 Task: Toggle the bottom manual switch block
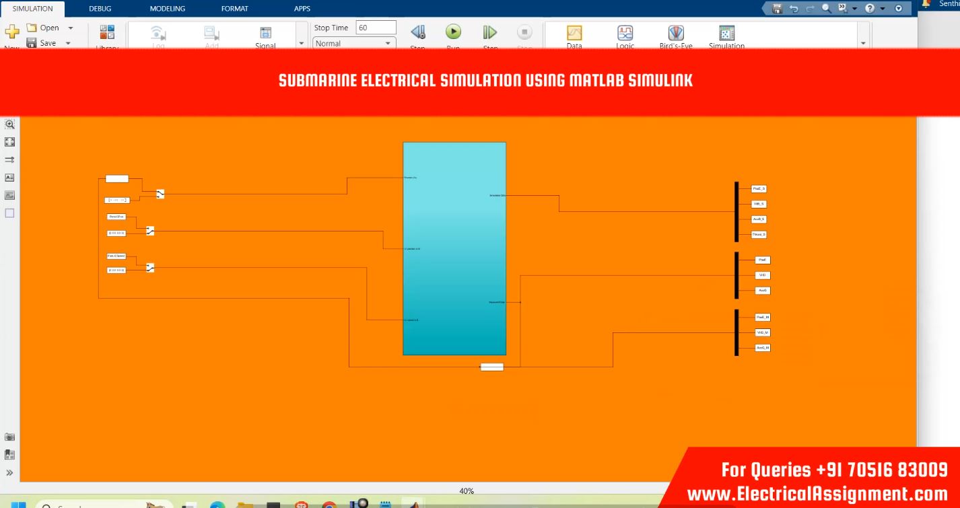pyautogui.click(x=150, y=268)
